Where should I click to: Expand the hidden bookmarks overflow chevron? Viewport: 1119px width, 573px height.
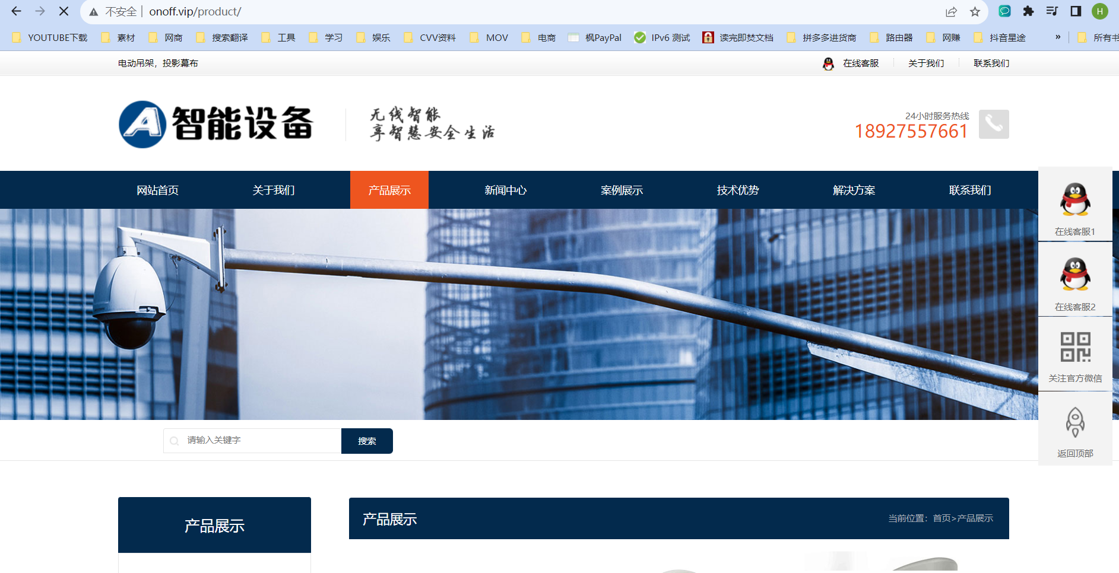1058,37
